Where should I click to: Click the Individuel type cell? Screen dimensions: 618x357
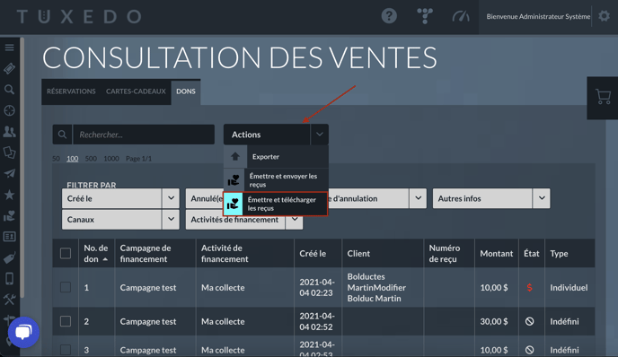tap(569, 288)
